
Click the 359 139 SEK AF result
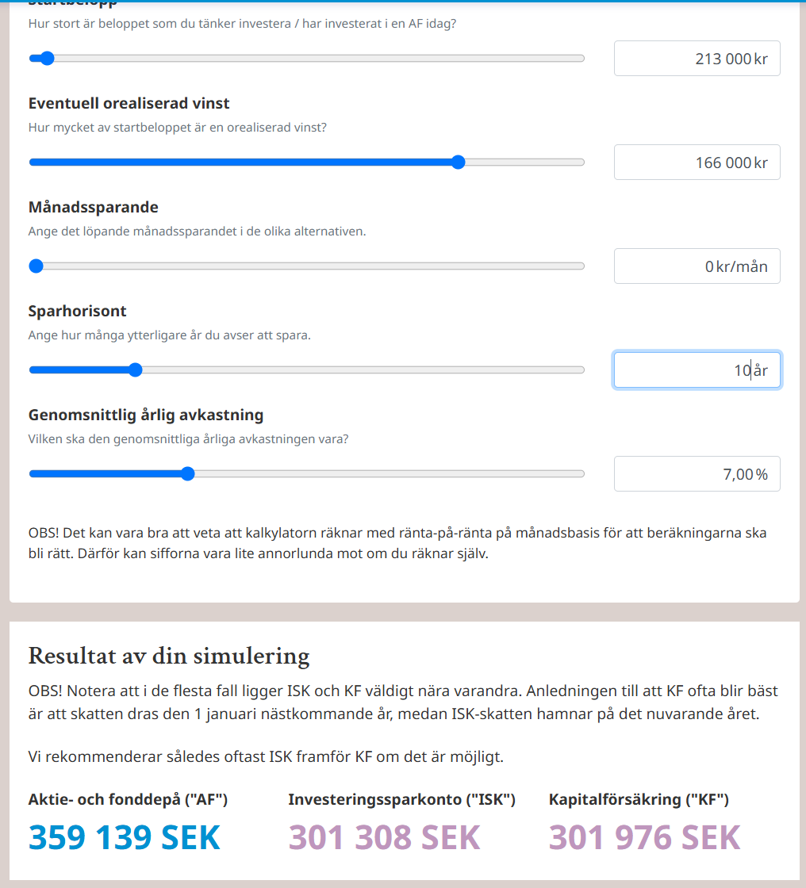[125, 838]
